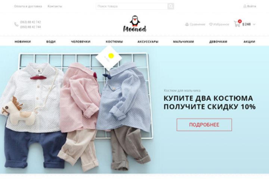
Task: Open Сравнение comparison scales icon
Action: [x=187, y=24]
